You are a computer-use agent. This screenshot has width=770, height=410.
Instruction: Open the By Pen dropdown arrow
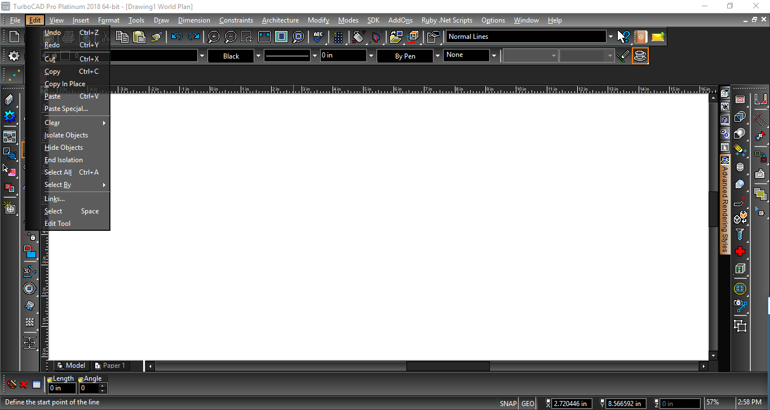(437, 56)
